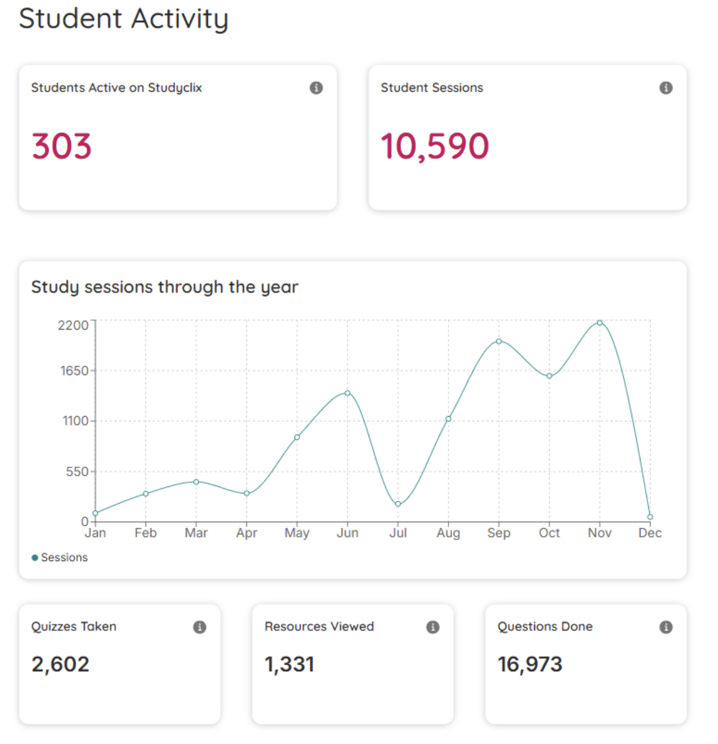Click the 2,602 quizzes taken value
718x744 pixels.
[60, 664]
